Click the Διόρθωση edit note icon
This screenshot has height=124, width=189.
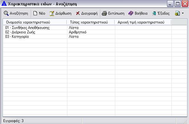(x=52, y=13)
